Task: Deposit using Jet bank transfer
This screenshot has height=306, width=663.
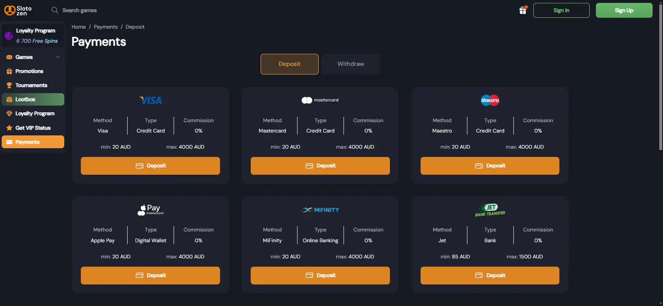Action: coord(490,275)
